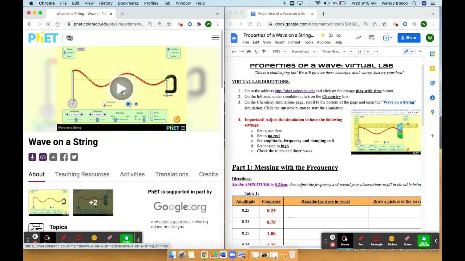Follow the http://phet.colorado.edu link in document

pyautogui.click(x=295, y=91)
